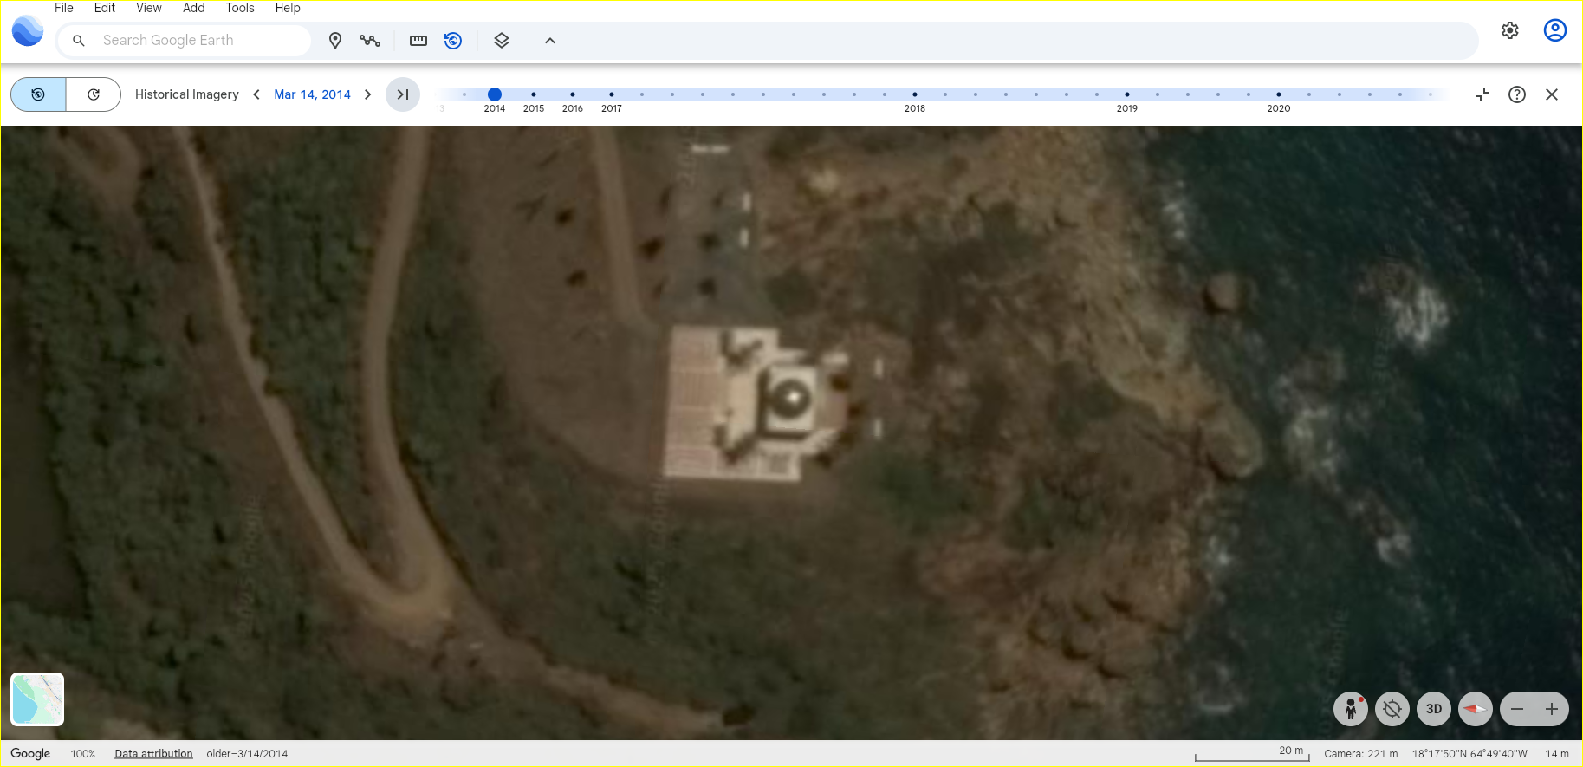Jump to the 2015 timeline dot
Viewport: 1583px width, 767px height.
pyautogui.click(x=534, y=94)
